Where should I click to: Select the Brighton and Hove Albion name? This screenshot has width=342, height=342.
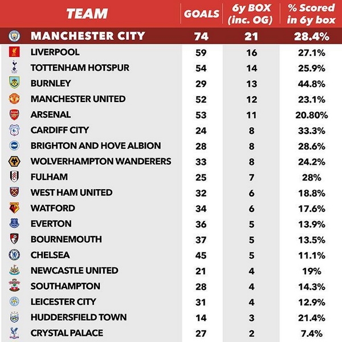[96, 146]
